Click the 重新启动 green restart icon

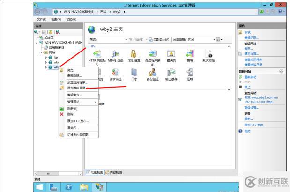click(240, 77)
